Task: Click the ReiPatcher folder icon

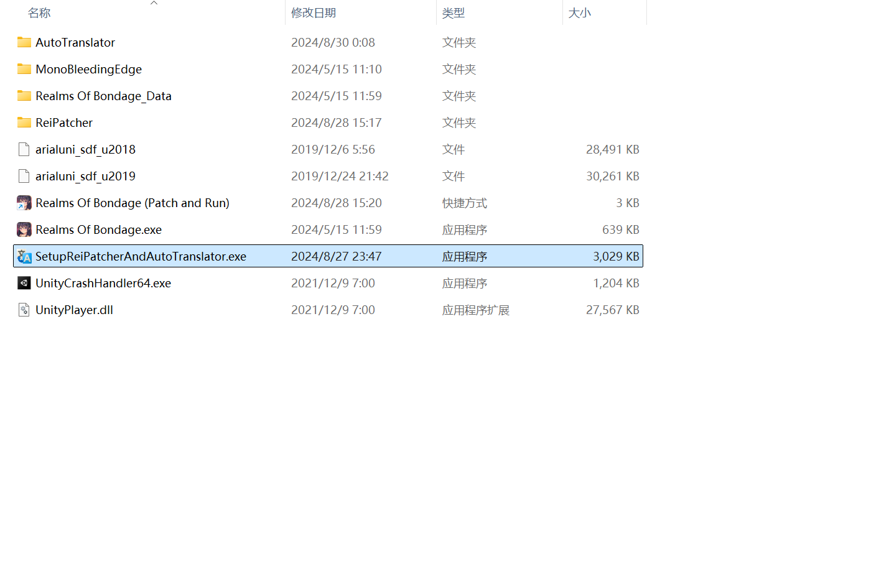Action: [24, 123]
